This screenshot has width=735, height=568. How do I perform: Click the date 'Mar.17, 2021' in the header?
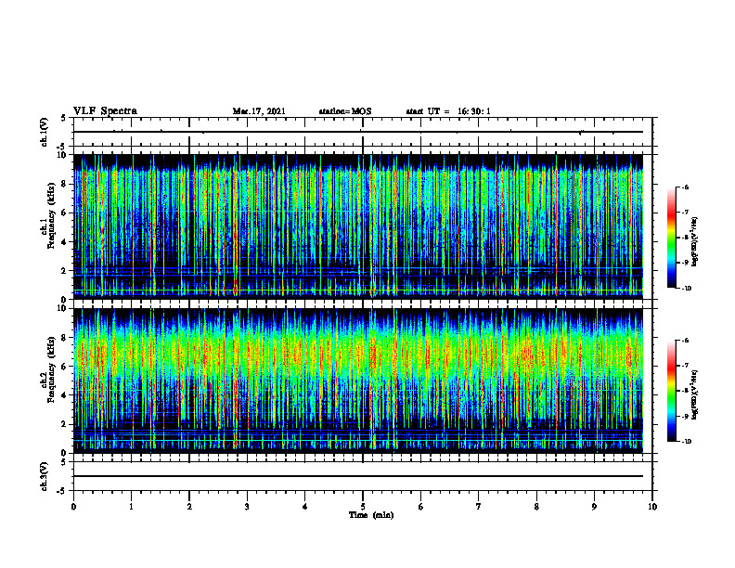(259, 111)
